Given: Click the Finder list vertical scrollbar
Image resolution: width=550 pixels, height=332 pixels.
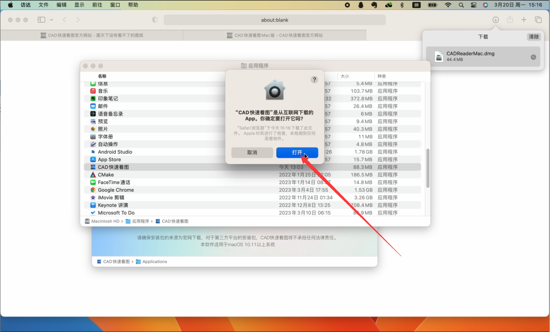Looking at the screenshot, I should tap(427, 168).
